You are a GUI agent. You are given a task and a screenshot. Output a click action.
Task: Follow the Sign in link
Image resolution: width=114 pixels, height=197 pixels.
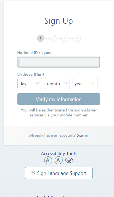tap(83, 135)
